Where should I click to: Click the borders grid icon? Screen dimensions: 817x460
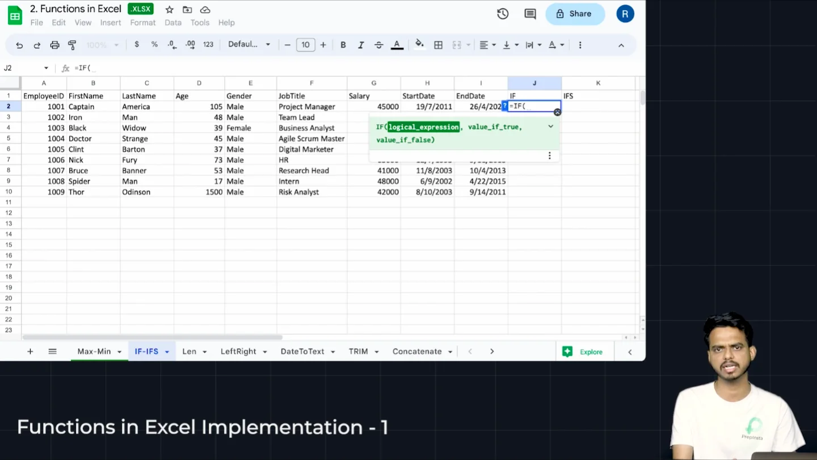(x=438, y=45)
